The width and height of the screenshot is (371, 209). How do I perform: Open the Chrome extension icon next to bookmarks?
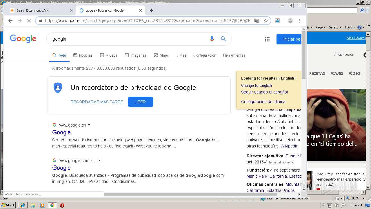tap(277, 21)
